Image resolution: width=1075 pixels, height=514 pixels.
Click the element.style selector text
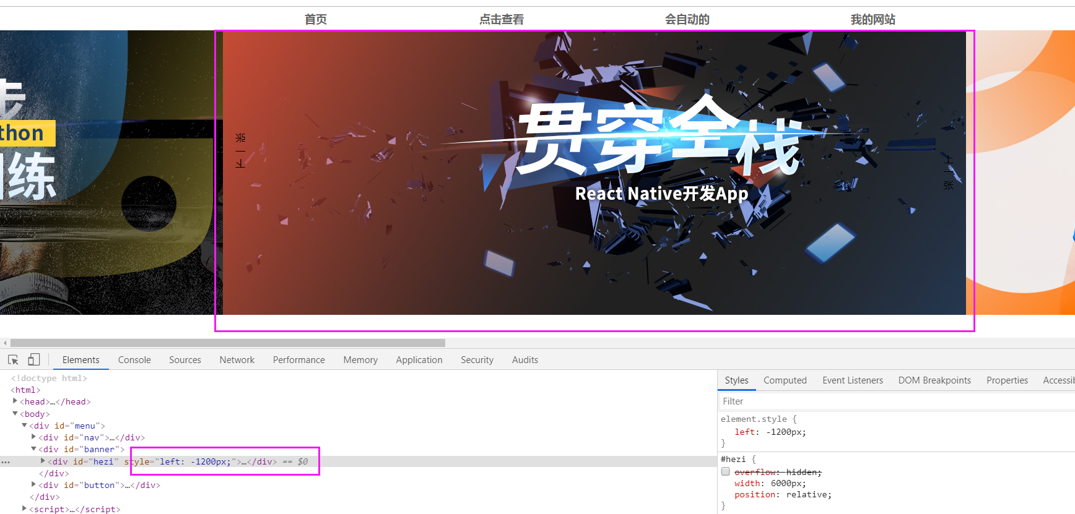(754, 419)
